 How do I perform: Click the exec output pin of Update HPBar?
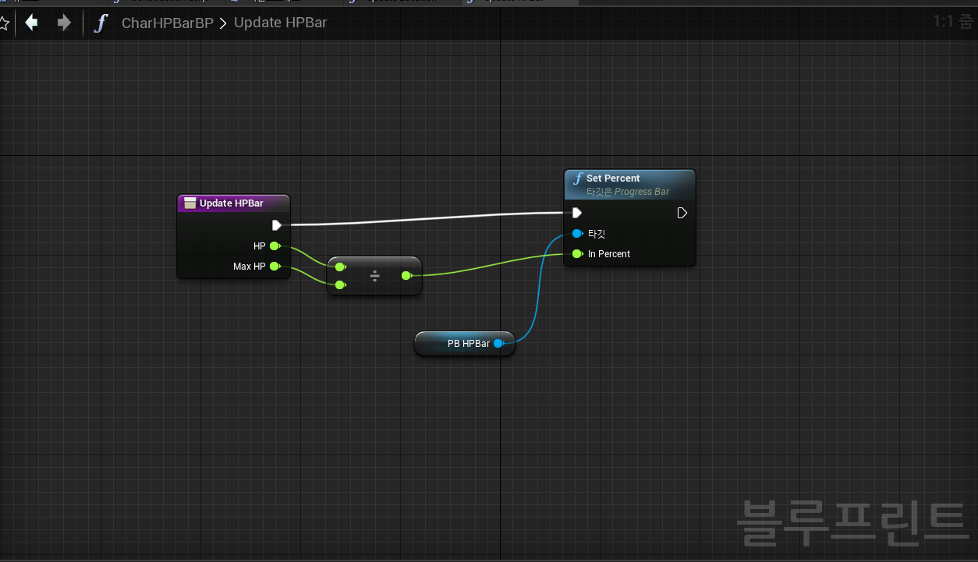[277, 225]
